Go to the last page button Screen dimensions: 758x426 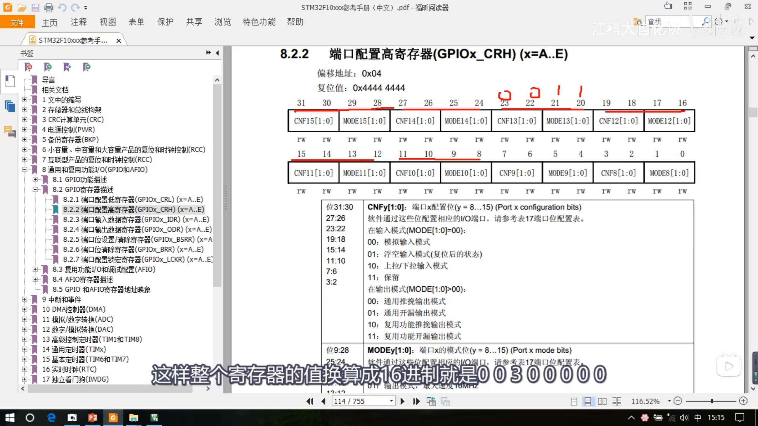pos(416,401)
